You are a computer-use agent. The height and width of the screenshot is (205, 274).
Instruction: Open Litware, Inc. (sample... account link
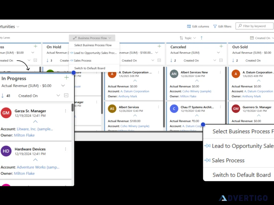[x=35, y=129]
